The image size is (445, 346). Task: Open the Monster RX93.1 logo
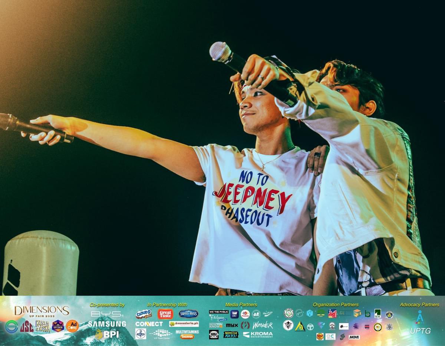point(231,334)
